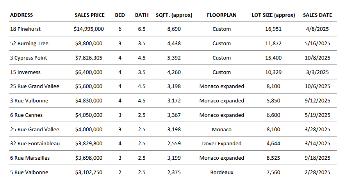Select the 18 Pinehurst address cell

25,29
